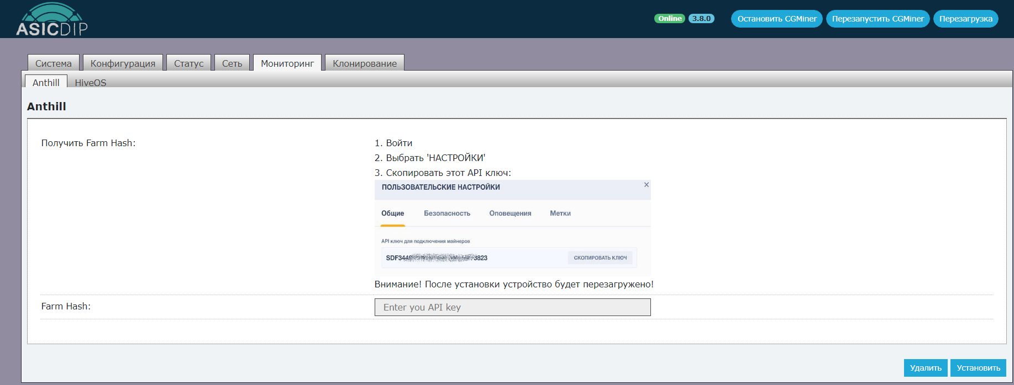Click the warning text 'Внимание! После установки...'

pos(514,284)
